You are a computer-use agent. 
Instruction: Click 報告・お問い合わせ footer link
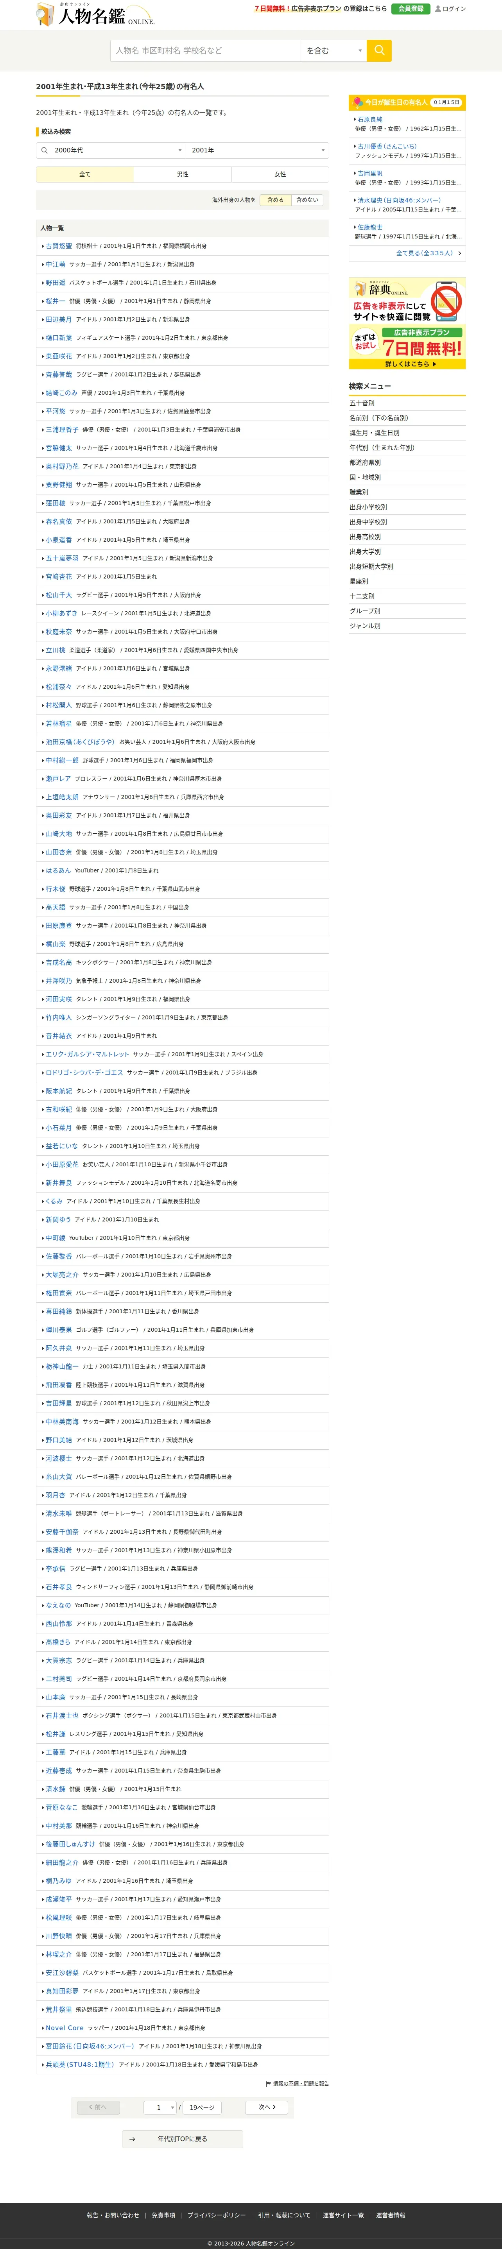113,2215
